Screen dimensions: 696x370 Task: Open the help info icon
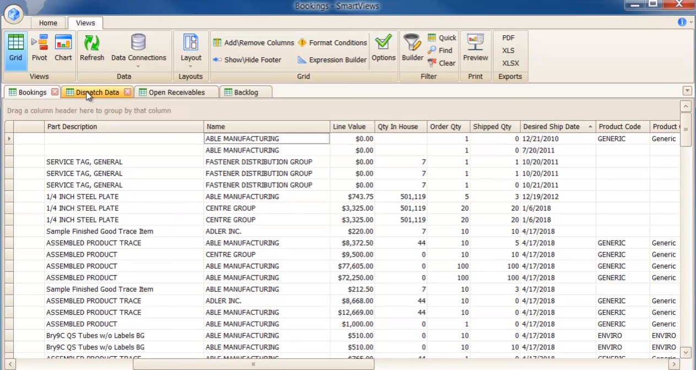pos(682,22)
